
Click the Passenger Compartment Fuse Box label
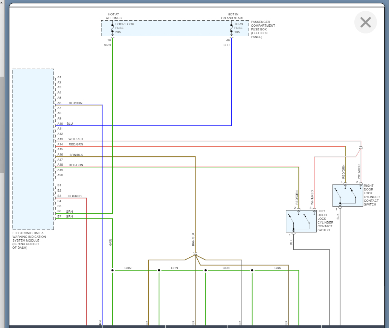click(263, 29)
